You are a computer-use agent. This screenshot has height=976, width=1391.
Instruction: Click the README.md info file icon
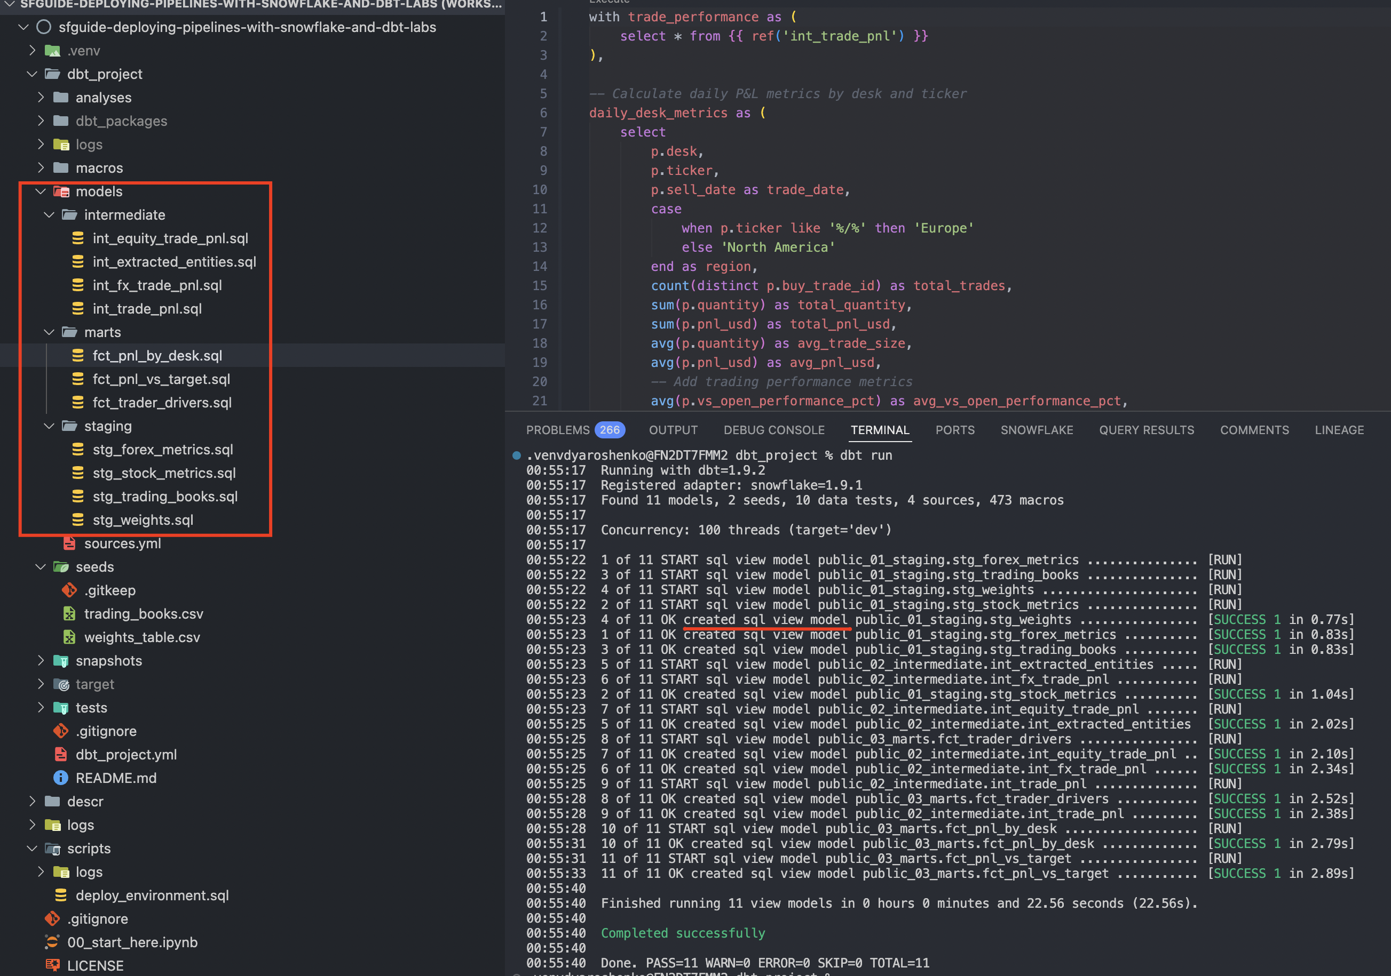coord(61,778)
